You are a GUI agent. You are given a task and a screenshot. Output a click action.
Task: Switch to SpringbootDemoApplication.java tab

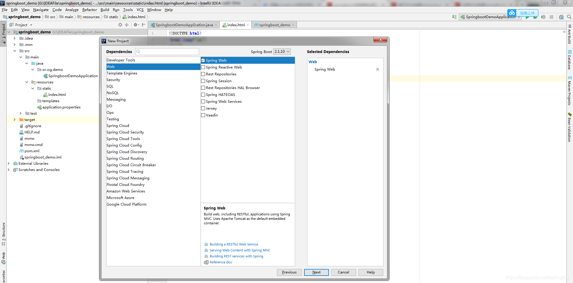click(184, 25)
